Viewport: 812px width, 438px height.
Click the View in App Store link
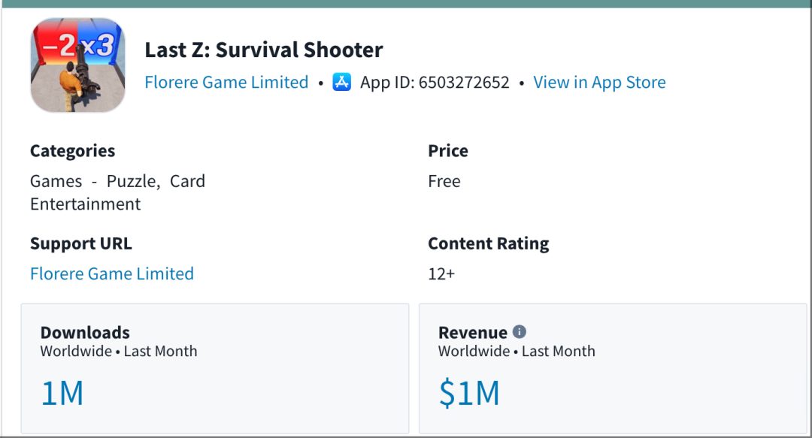pos(599,83)
